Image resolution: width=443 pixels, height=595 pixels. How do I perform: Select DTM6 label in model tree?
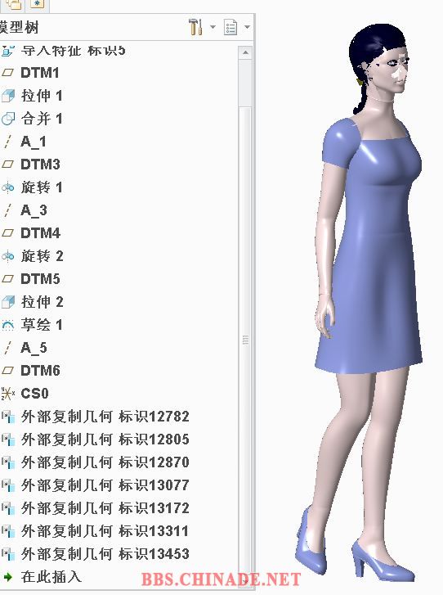coord(40,371)
